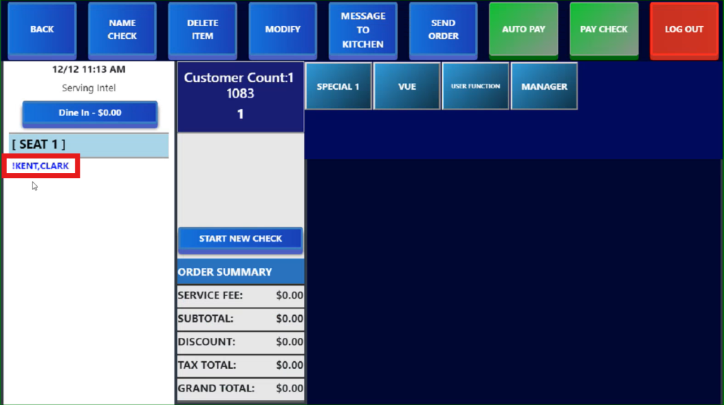
Task: Select DELETE ITEM in top toolbar
Action: 202,30
